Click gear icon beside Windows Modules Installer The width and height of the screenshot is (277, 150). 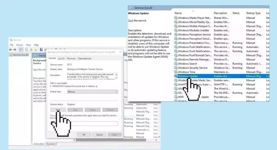176,30
